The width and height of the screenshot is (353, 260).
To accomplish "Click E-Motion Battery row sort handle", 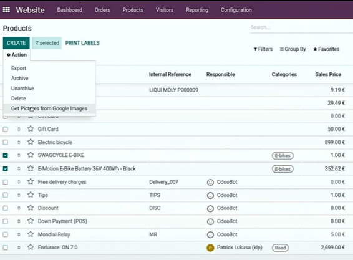I will [19, 168].
